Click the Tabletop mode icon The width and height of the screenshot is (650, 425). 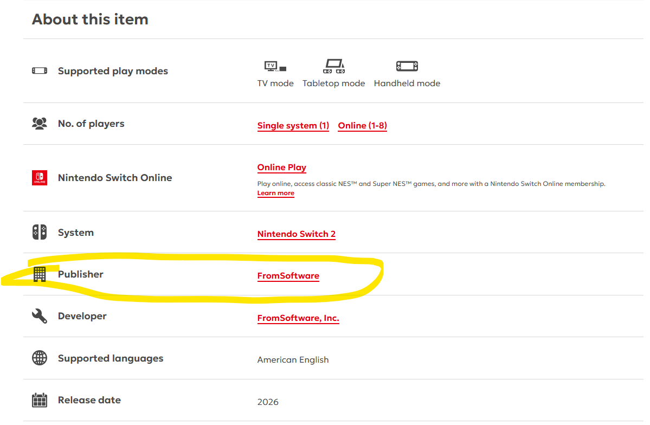[x=334, y=66]
